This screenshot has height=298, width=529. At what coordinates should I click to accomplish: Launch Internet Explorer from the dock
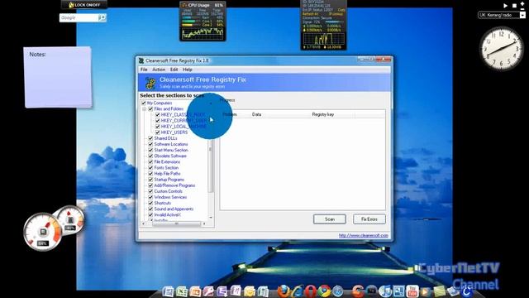(x=298, y=291)
